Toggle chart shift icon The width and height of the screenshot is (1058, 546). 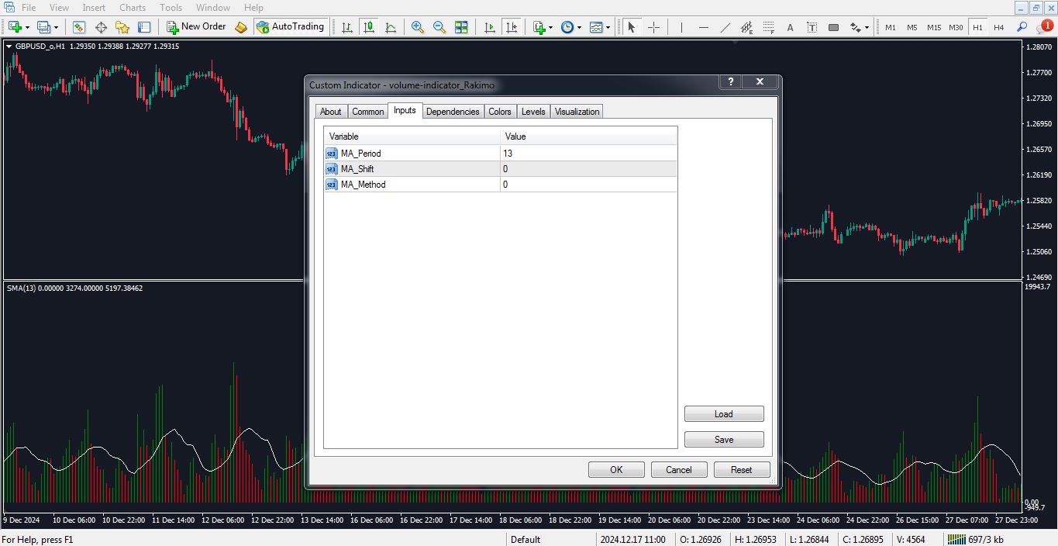pos(511,27)
